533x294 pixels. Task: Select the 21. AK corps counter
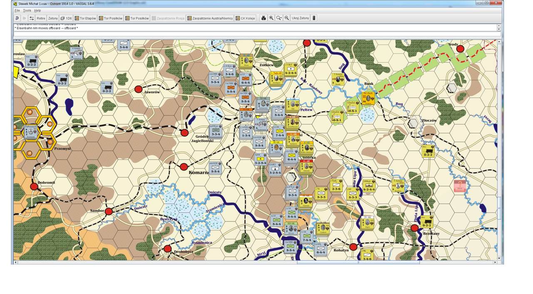pos(306,167)
